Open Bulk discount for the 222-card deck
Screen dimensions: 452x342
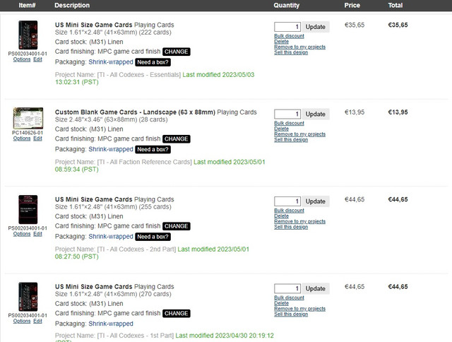click(x=289, y=36)
